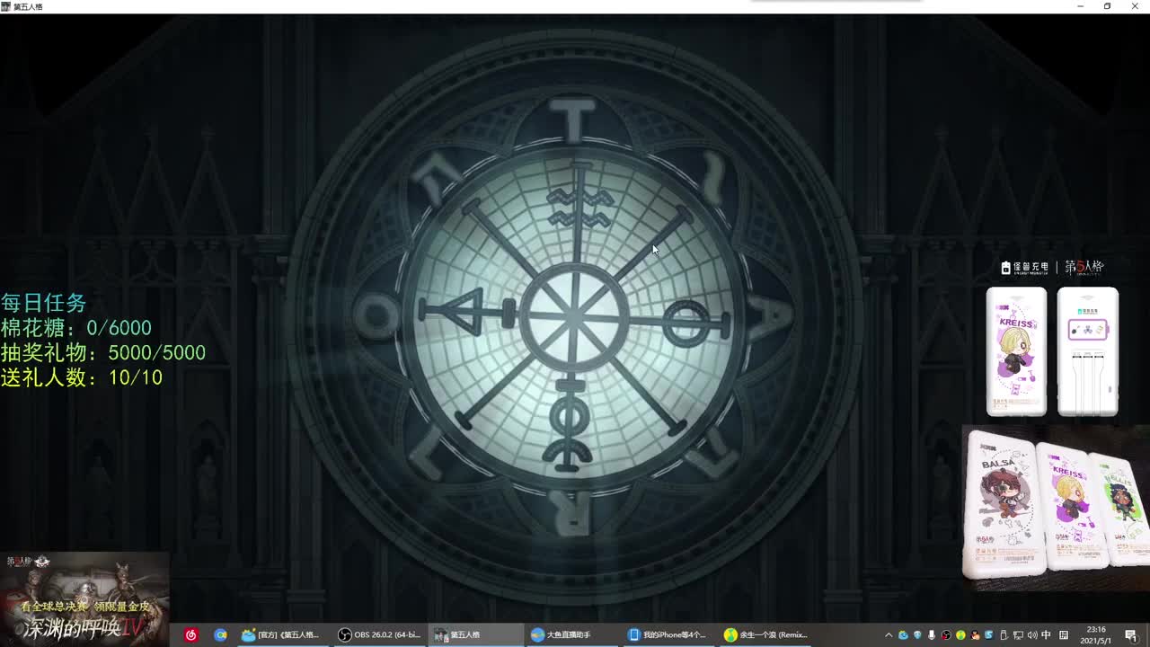Open the green circle tray icon
The width and height of the screenshot is (1150, 647).
(960, 635)
